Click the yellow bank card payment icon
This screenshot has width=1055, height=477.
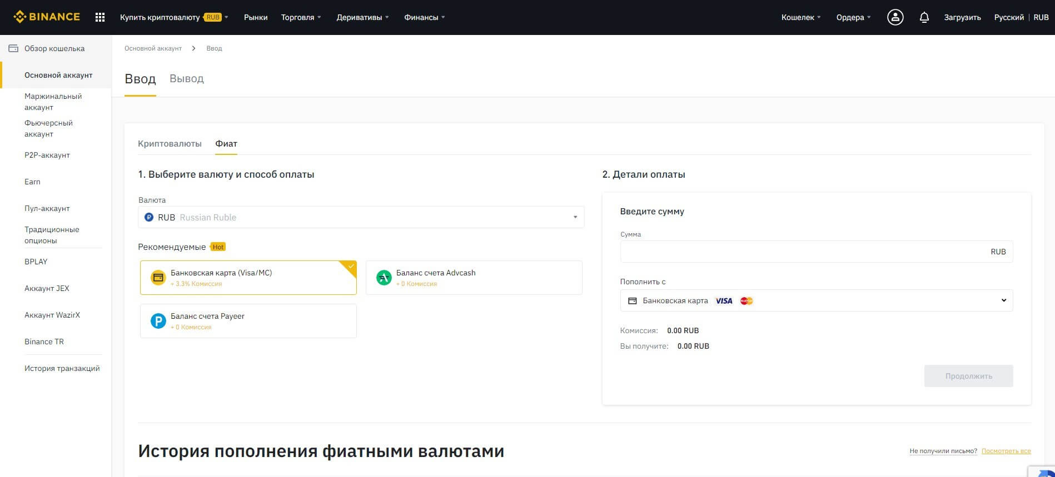tap(158, 278)
